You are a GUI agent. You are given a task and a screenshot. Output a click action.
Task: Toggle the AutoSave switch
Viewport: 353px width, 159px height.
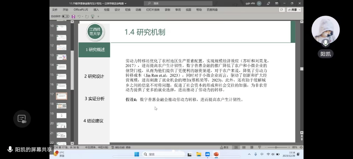tap(65, 16)
